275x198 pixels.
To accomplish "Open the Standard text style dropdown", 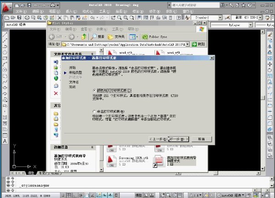I will (220, 17).
